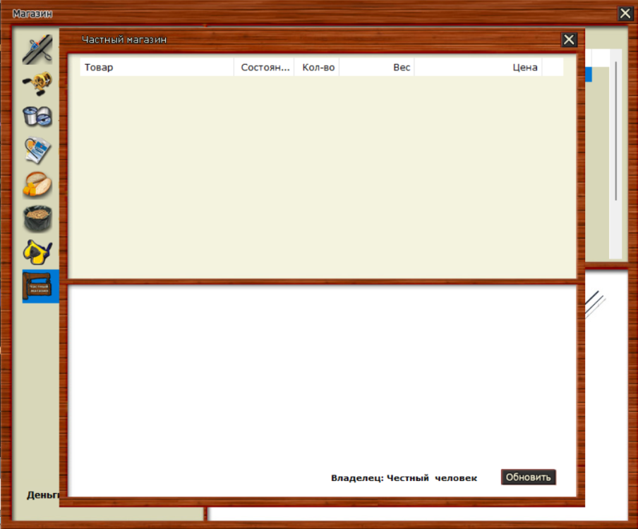Select the fishing rods category icon
638x529 pixels.
click(37, 50)
